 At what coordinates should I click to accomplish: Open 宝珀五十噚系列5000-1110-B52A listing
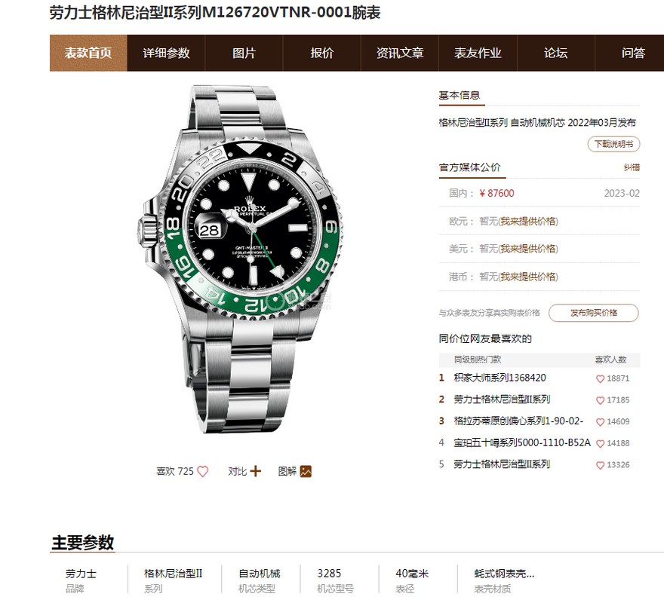[521, 442]
